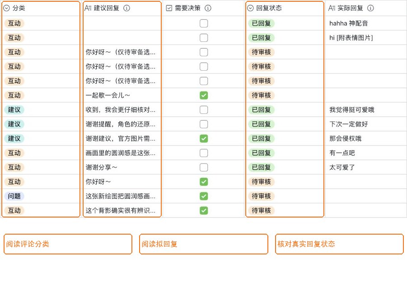
Task: Open the 建议回复 column header menu
Action: [122, 8]
